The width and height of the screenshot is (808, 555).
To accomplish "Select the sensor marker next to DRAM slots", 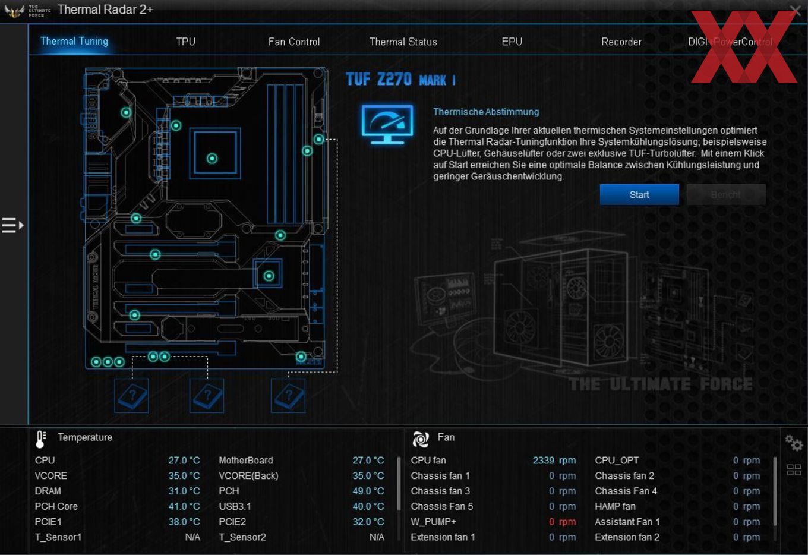I will tap(307, 151).
